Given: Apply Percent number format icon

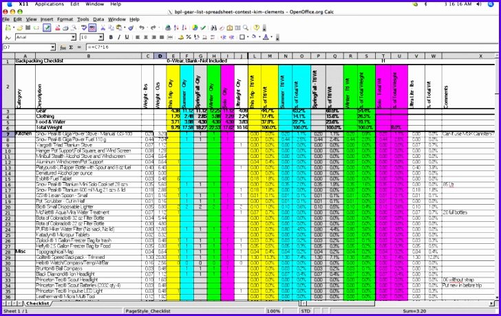Looking at the screenshot, I should point(189,37).
